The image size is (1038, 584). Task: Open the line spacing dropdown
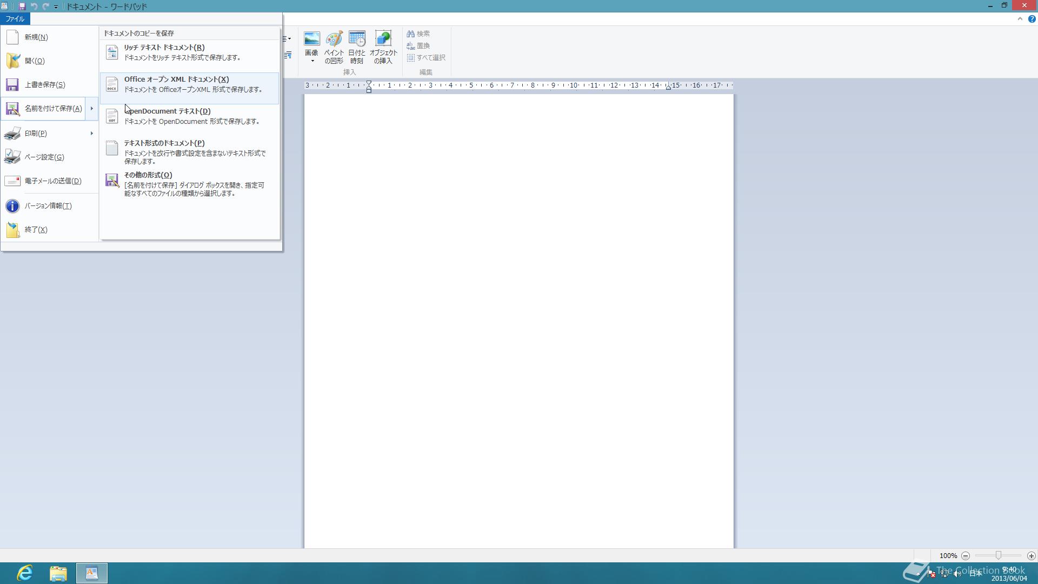pos(287,39)
